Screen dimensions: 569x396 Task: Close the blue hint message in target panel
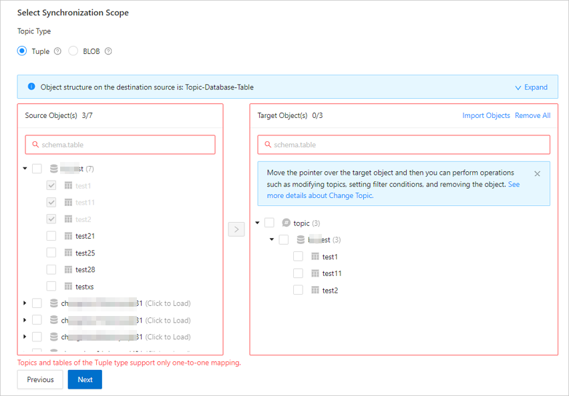pos(537,174)
